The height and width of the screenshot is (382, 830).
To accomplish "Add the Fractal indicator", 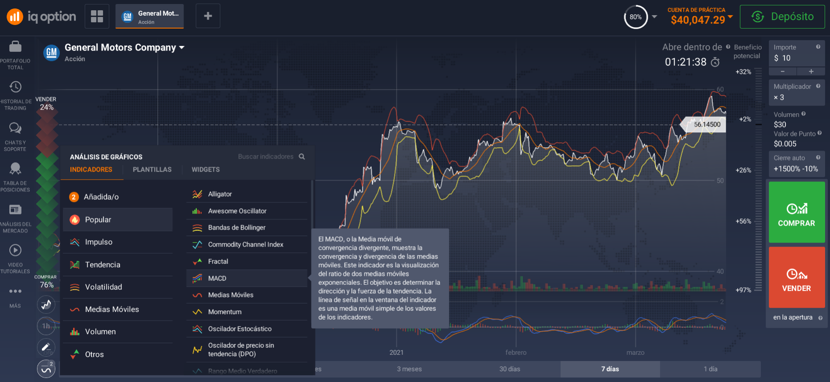I will (x=247, y=261).
